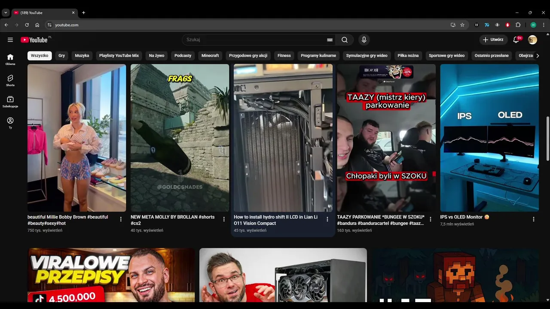
Task: Open Główna home in sidebar
Action: 10,59
